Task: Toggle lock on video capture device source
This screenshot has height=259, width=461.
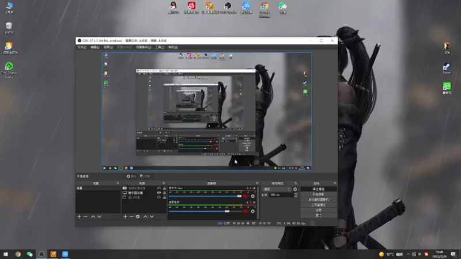Action: [164, 188]
